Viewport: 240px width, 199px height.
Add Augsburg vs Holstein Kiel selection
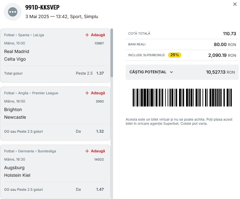point(95,151)
